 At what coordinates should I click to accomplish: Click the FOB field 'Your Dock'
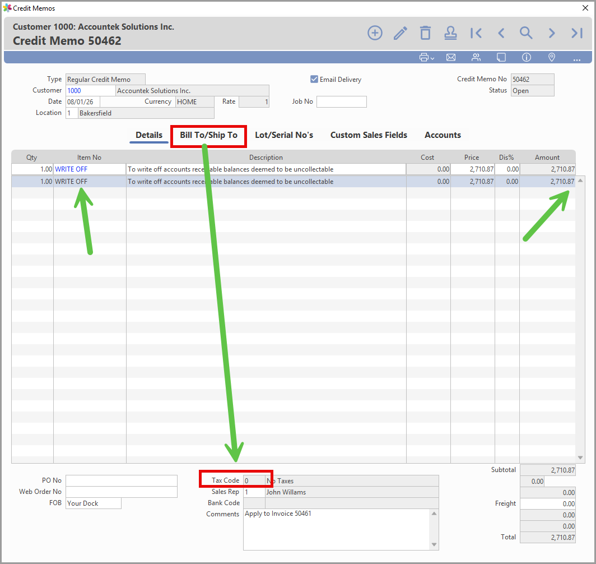[94, 503]
